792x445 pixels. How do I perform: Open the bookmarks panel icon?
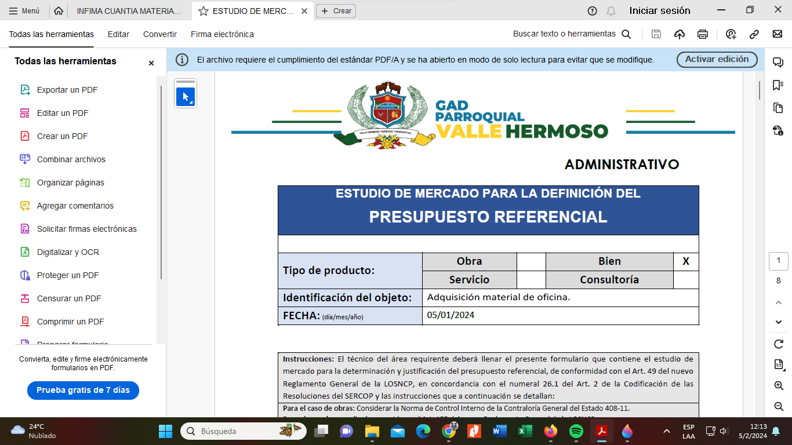[x=778, y=85]
